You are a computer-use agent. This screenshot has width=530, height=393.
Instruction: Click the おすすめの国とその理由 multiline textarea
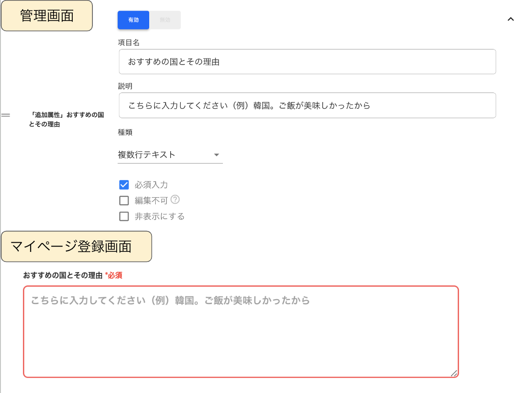click(x=241, y=332)
